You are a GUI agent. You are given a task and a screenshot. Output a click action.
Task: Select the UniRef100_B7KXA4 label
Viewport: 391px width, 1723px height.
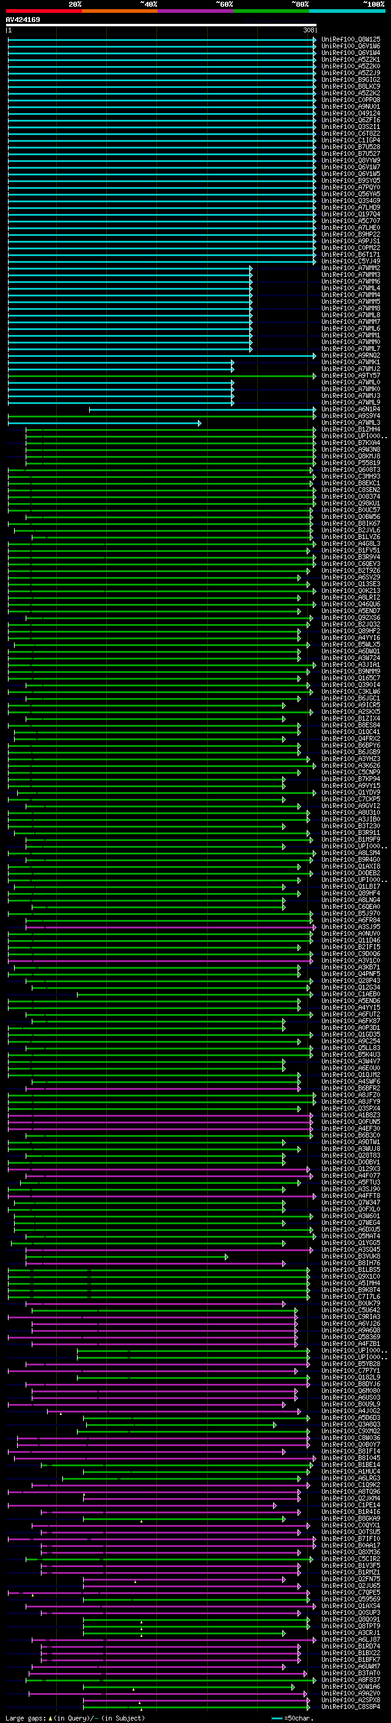pyautogui.click(x=351, y=443)
